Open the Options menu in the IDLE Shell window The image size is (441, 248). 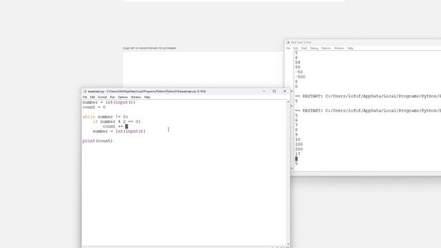click(326, 48)
